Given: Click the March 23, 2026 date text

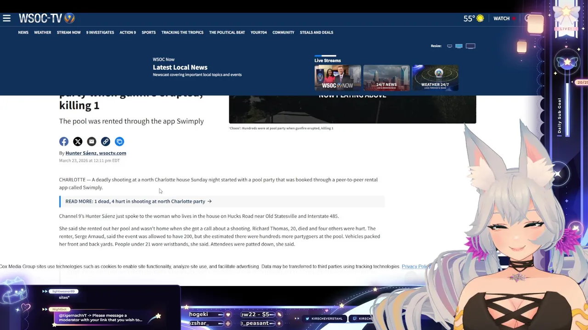Looking at the screenshot, I should (x=89, y=160).
